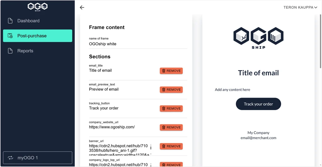
Task: Switch account via myOGO 1 swap icon
Action: tap(10, 158)
